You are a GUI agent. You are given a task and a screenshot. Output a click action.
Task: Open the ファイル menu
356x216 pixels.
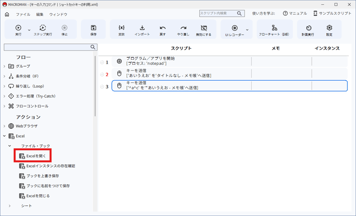coord(23,14)
